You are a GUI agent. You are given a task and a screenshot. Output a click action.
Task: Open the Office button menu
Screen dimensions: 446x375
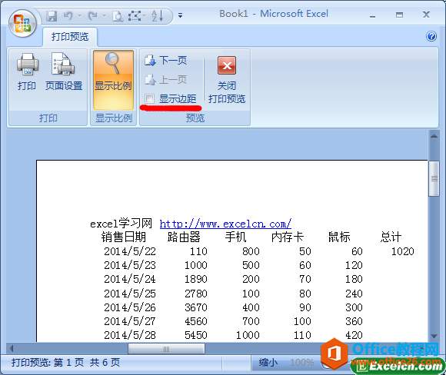coord(22,24)
